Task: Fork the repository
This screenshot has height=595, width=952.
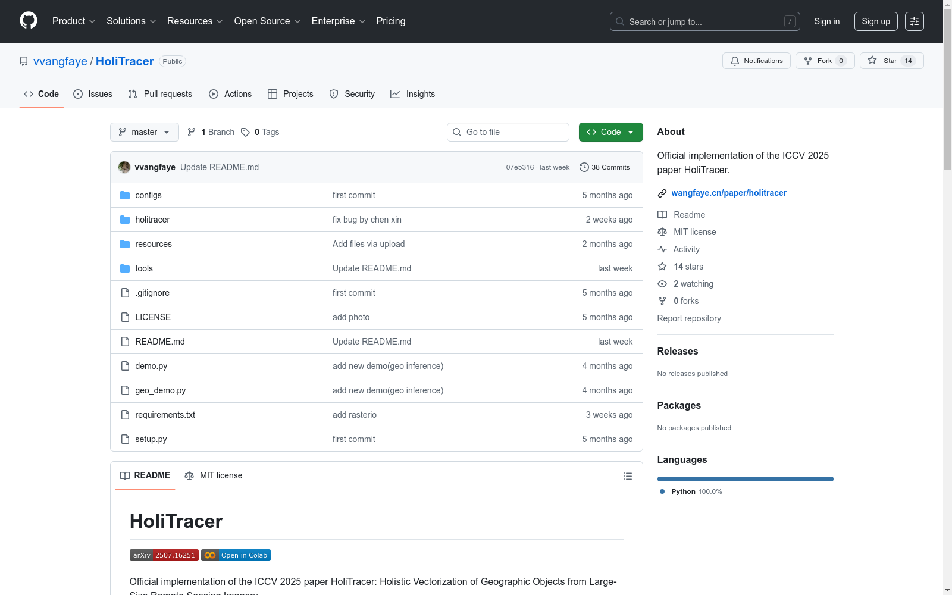Action: coord(825,61)
